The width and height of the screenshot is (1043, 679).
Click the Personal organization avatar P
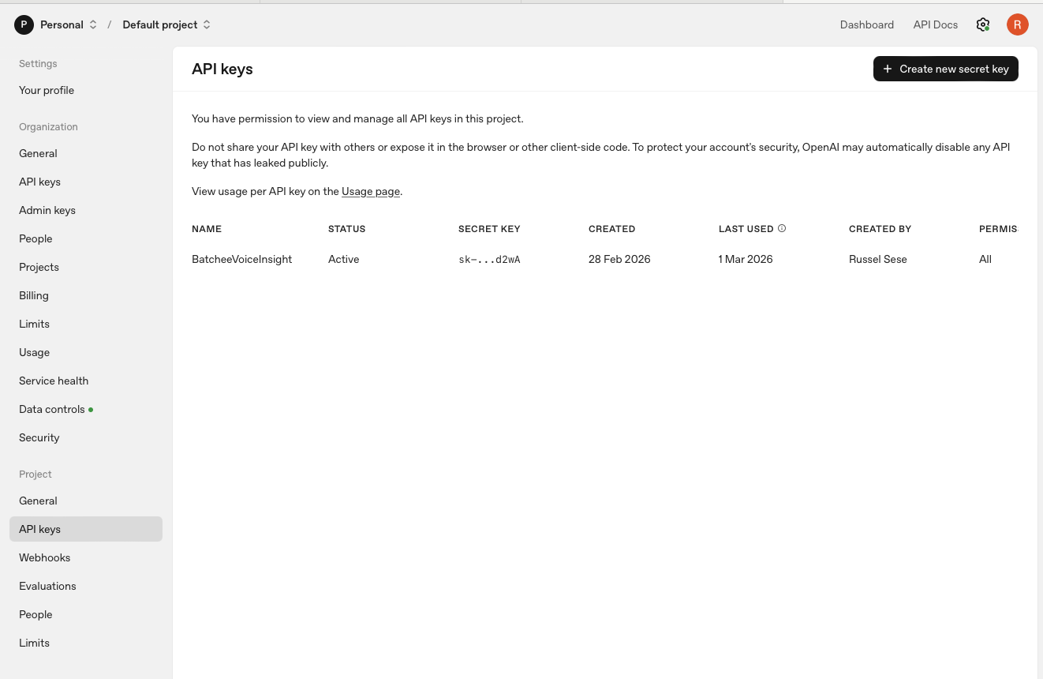(24, 24)
